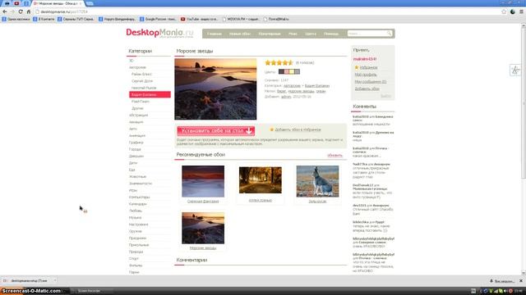Open Мои сообщения link in user panel
Screen dimensions: 526x295
click(371, 82)
